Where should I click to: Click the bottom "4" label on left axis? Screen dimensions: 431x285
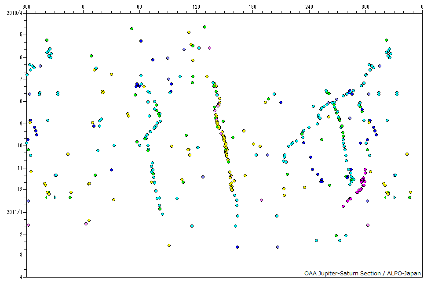[x=21, y=277]
